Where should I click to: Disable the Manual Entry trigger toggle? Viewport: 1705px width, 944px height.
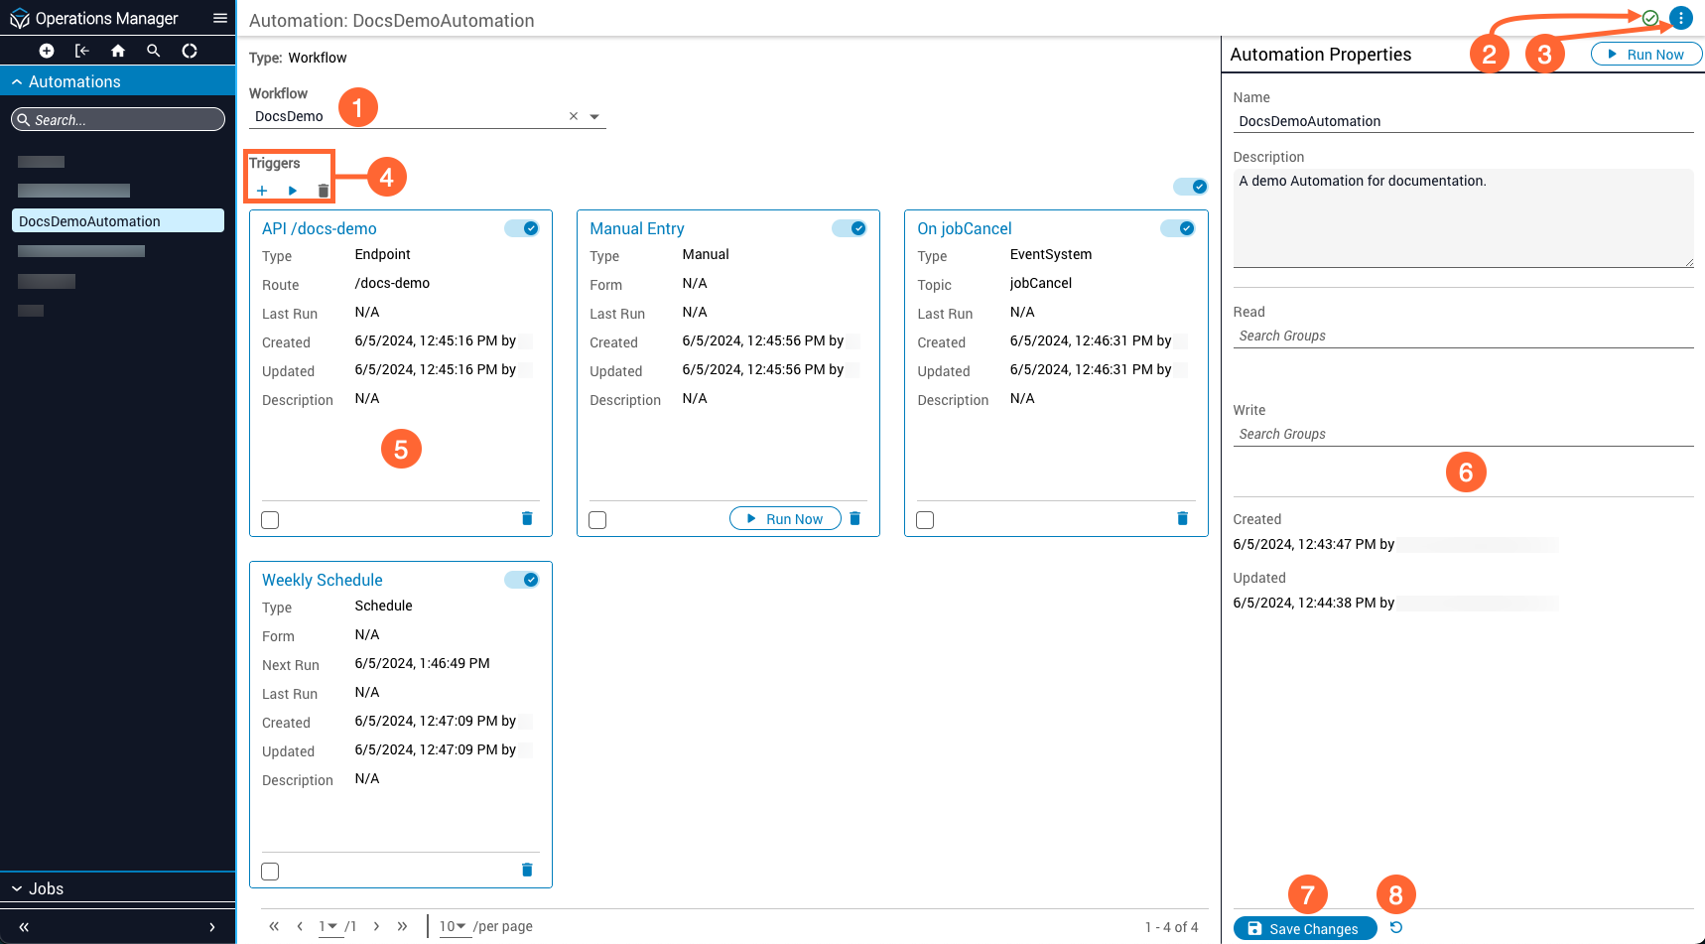(850, 228)
